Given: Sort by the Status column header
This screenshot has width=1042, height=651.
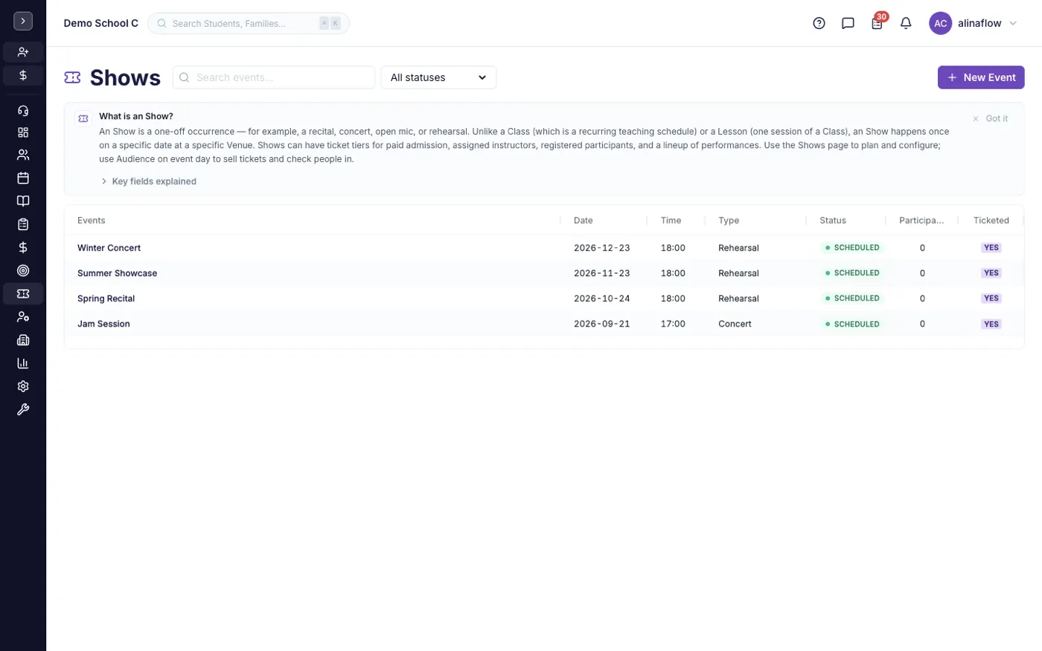Looking at the screenshot, I should tap(833, 220).
